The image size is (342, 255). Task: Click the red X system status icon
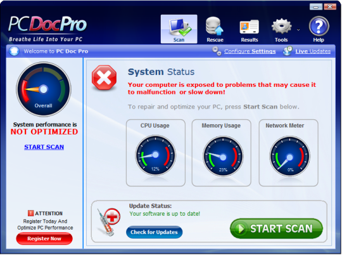[104, 77]
